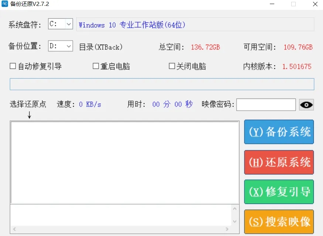Viewport: 323px width, 236px height.
Task: Click the 映像密码 password input field
Action: point(266,105)
